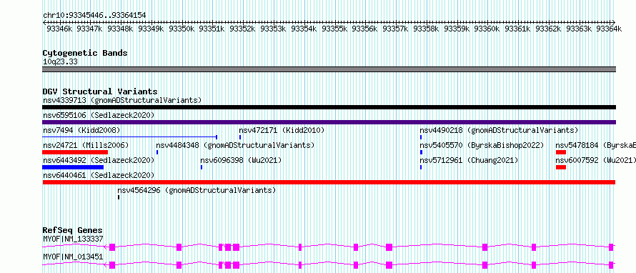This screenshot has width=636, height=273.
Task: Click the 93364k ruler tick label
Action: click(609, 29)
